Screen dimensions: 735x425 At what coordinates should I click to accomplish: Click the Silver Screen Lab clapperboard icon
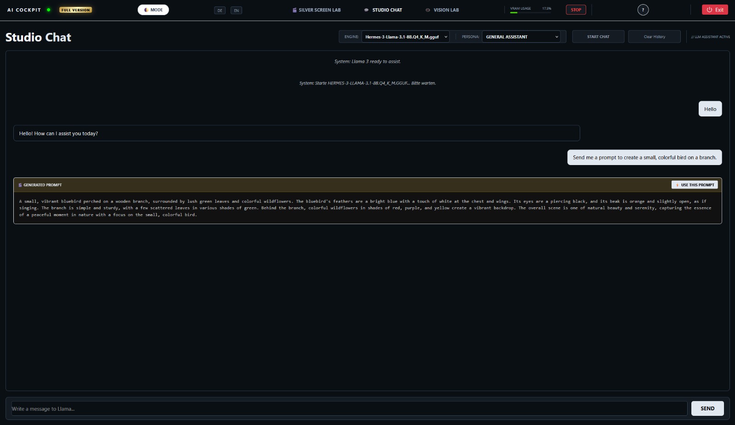coord(294,10)
